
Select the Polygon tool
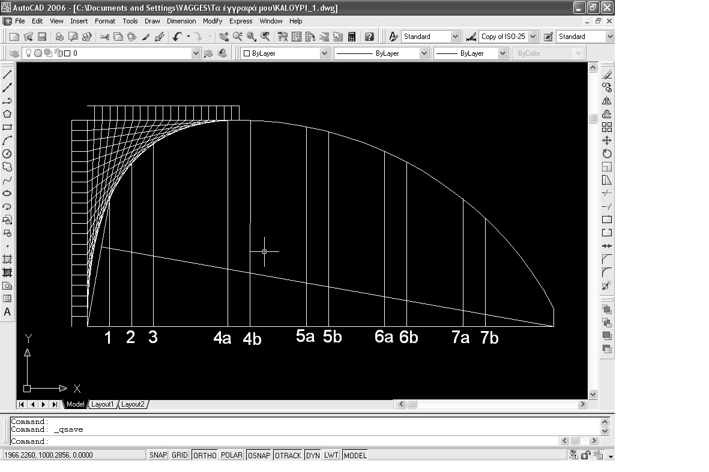tap(7, 114)
